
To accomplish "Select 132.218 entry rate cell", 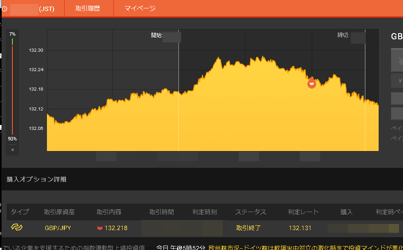I will coord(116,228).
